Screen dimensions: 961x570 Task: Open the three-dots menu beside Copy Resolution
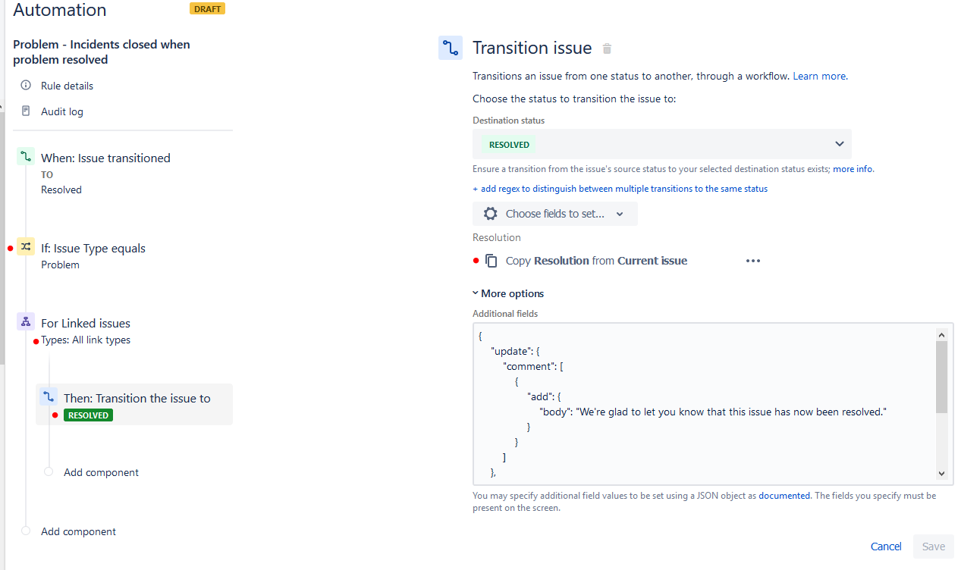pos(752,261)
